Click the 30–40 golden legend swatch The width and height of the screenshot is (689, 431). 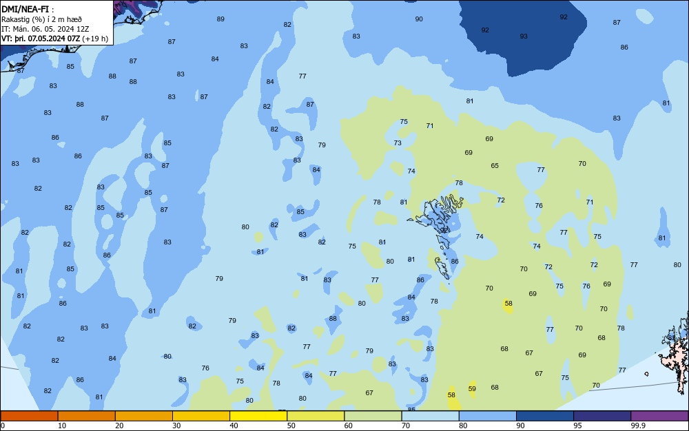(201, 416)
